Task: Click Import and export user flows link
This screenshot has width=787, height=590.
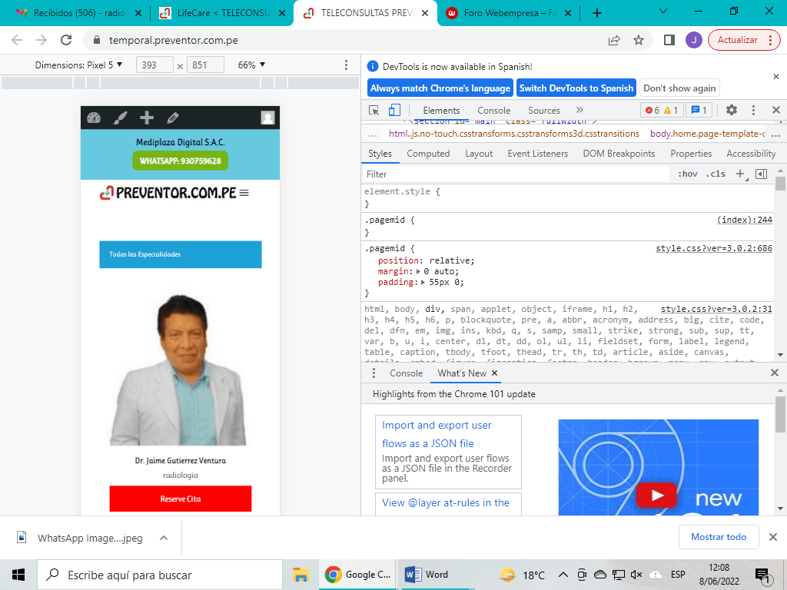Action: [x=437, y=434]
